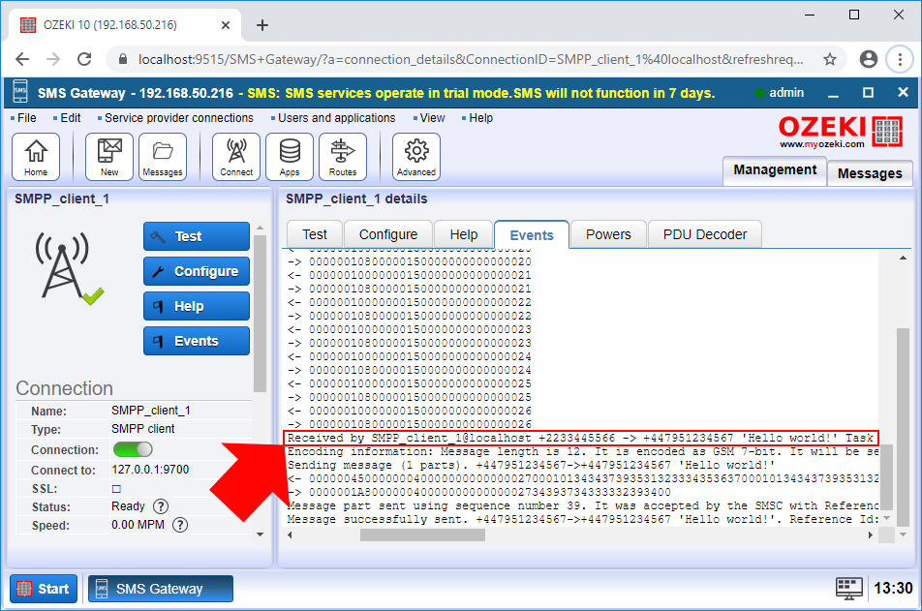Screen dimensions: 922x611
Task: Click the blue Events button
Action: pos(197,341)
